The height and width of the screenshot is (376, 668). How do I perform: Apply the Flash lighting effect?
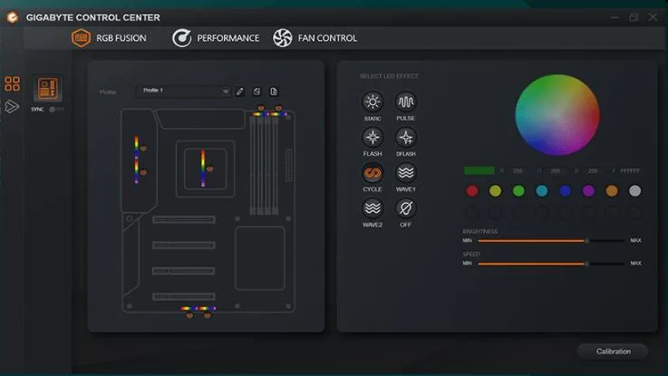pyautogui.click(x=373, y=138)
